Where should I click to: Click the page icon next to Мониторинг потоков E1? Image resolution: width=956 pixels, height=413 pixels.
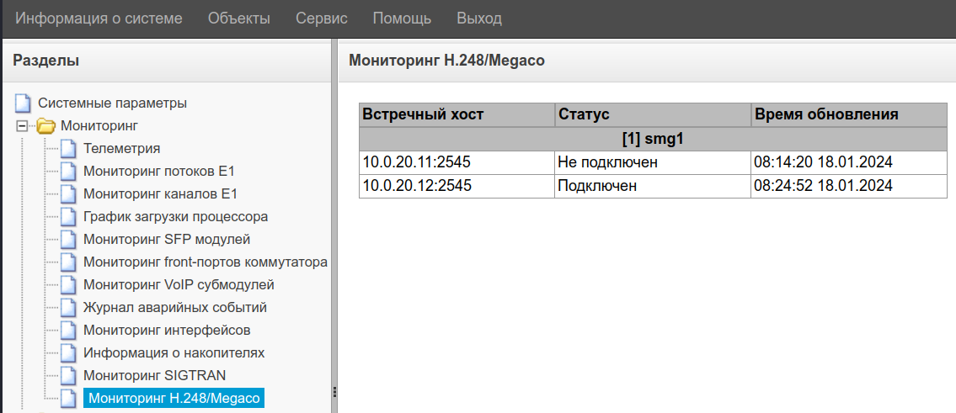point(68,172)
